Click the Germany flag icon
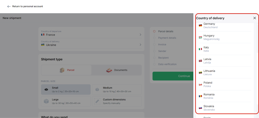 point(200,26)
